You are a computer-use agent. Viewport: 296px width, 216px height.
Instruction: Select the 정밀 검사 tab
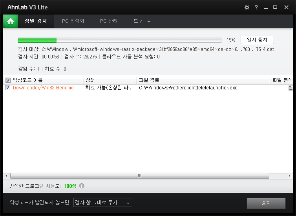[36, 21]
